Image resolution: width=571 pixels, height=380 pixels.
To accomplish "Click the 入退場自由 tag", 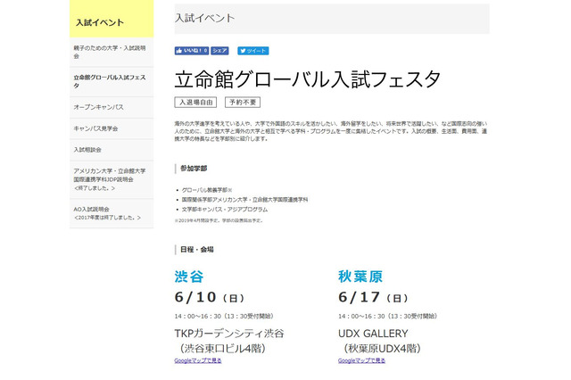I will tap(195, 103).
